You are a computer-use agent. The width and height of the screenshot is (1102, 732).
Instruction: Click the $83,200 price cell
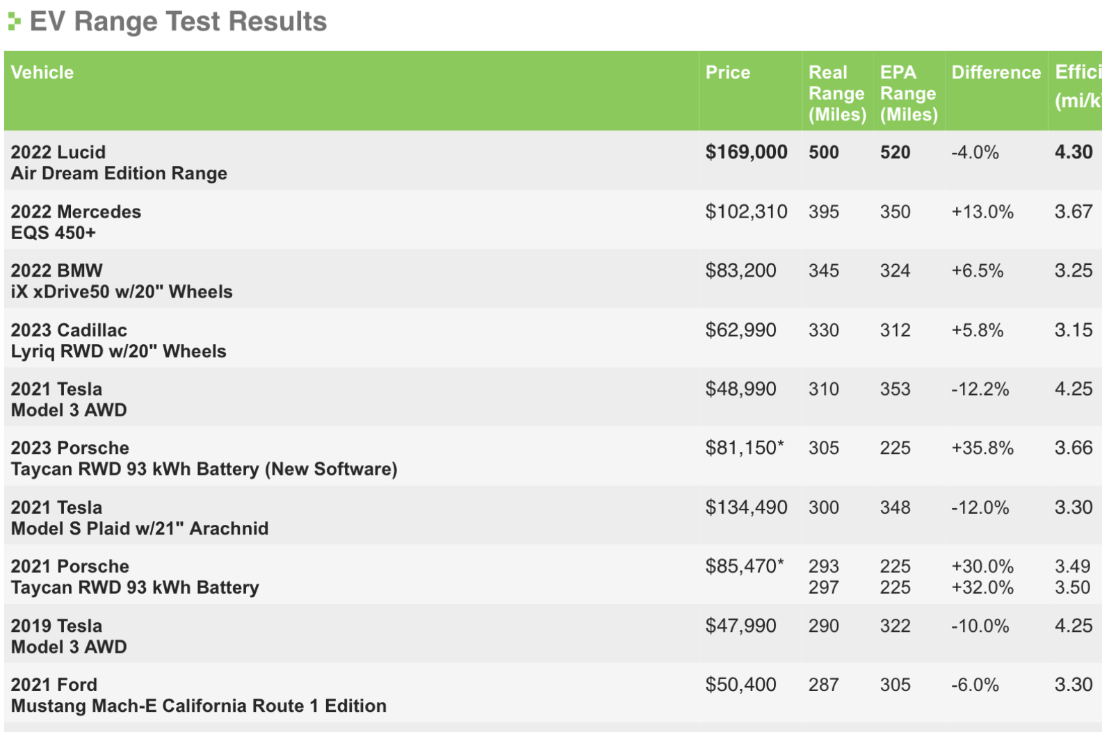(741, 270)
